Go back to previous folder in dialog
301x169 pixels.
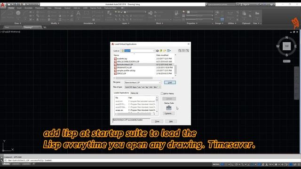[158, 51]
